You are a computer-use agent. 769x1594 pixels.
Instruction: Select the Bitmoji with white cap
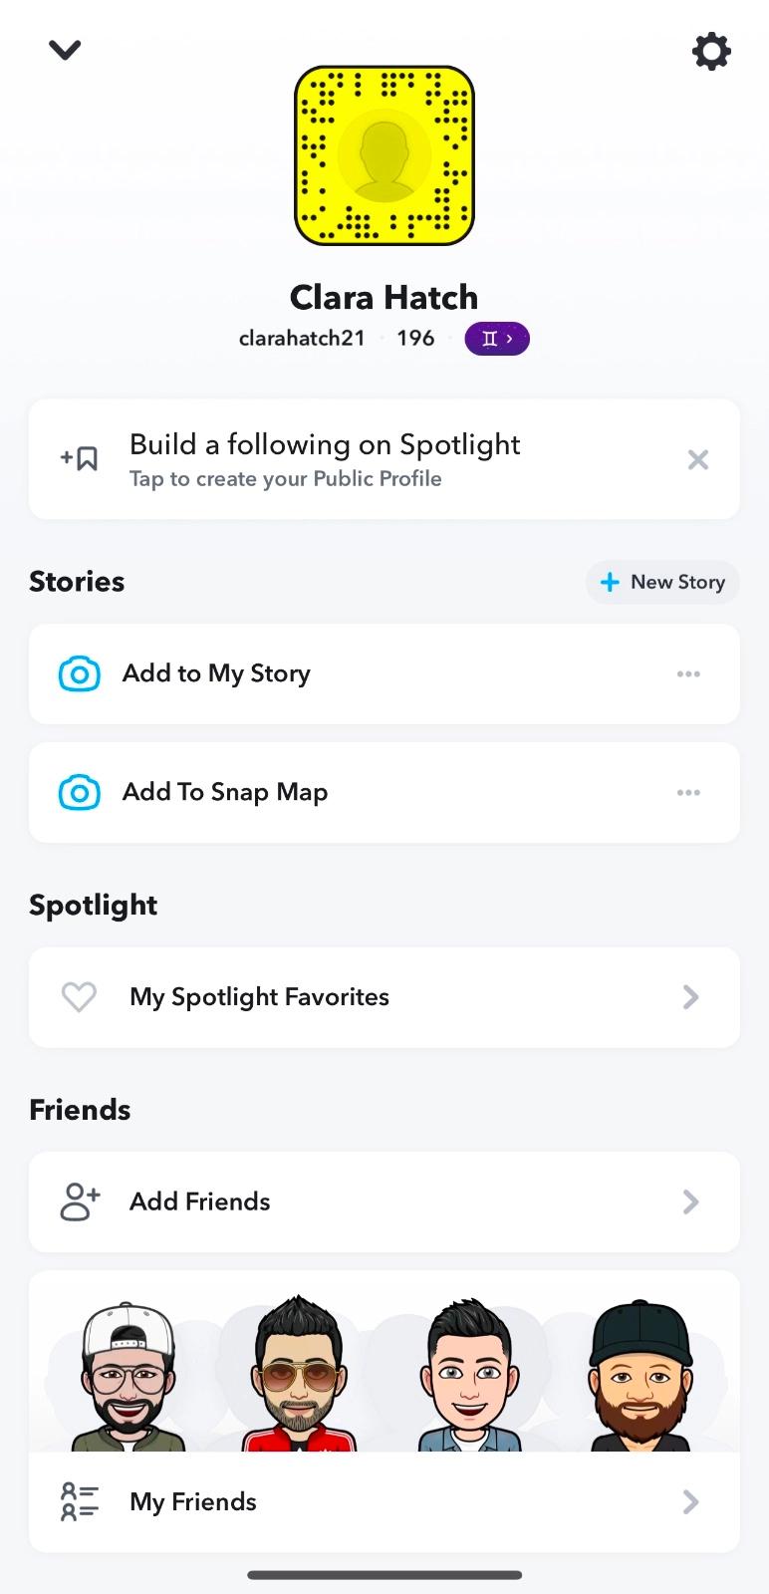(x=128, y=1377)
